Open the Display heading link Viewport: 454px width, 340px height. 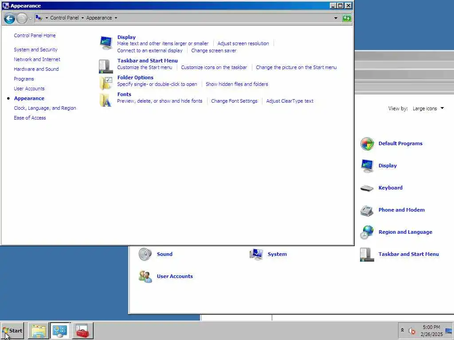(126, 37)
